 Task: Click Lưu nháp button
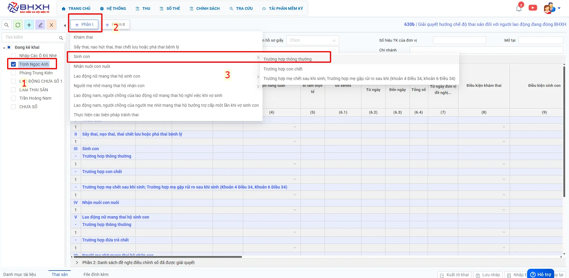[x=488, y=275]
